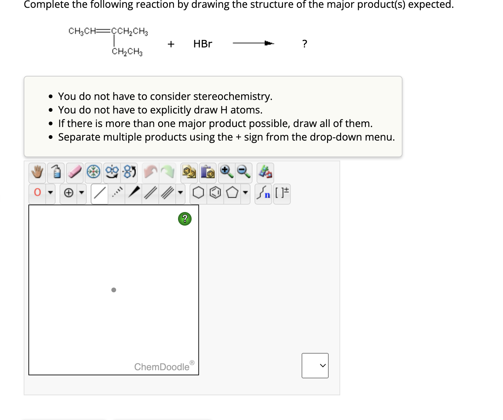
Task: Open the answer separator dropdown near ChemDoodle
Action: pos(314,365)
